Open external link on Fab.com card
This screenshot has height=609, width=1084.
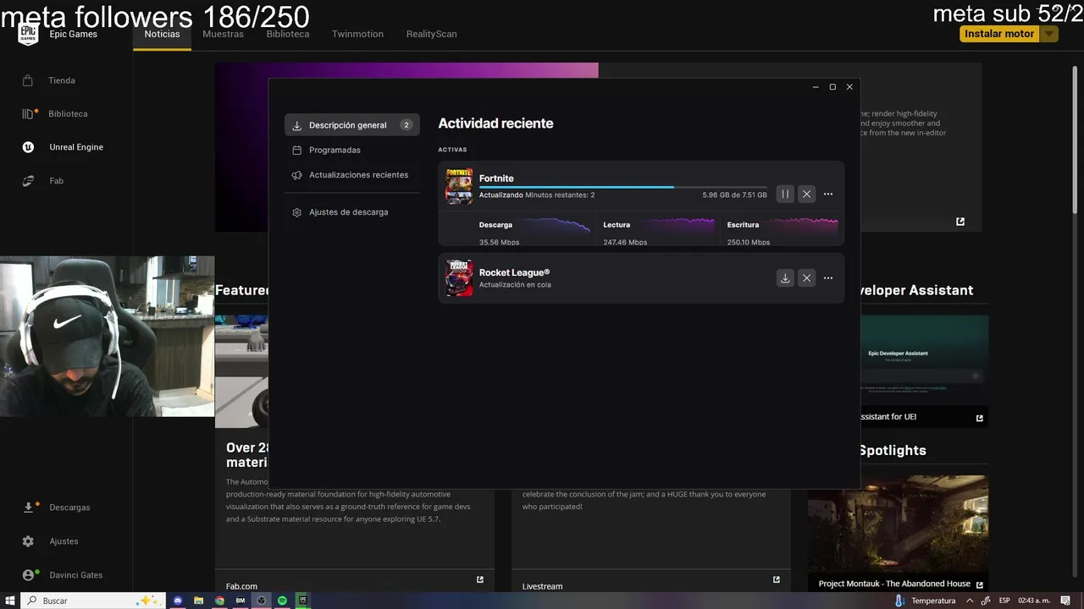pos(480,579)
